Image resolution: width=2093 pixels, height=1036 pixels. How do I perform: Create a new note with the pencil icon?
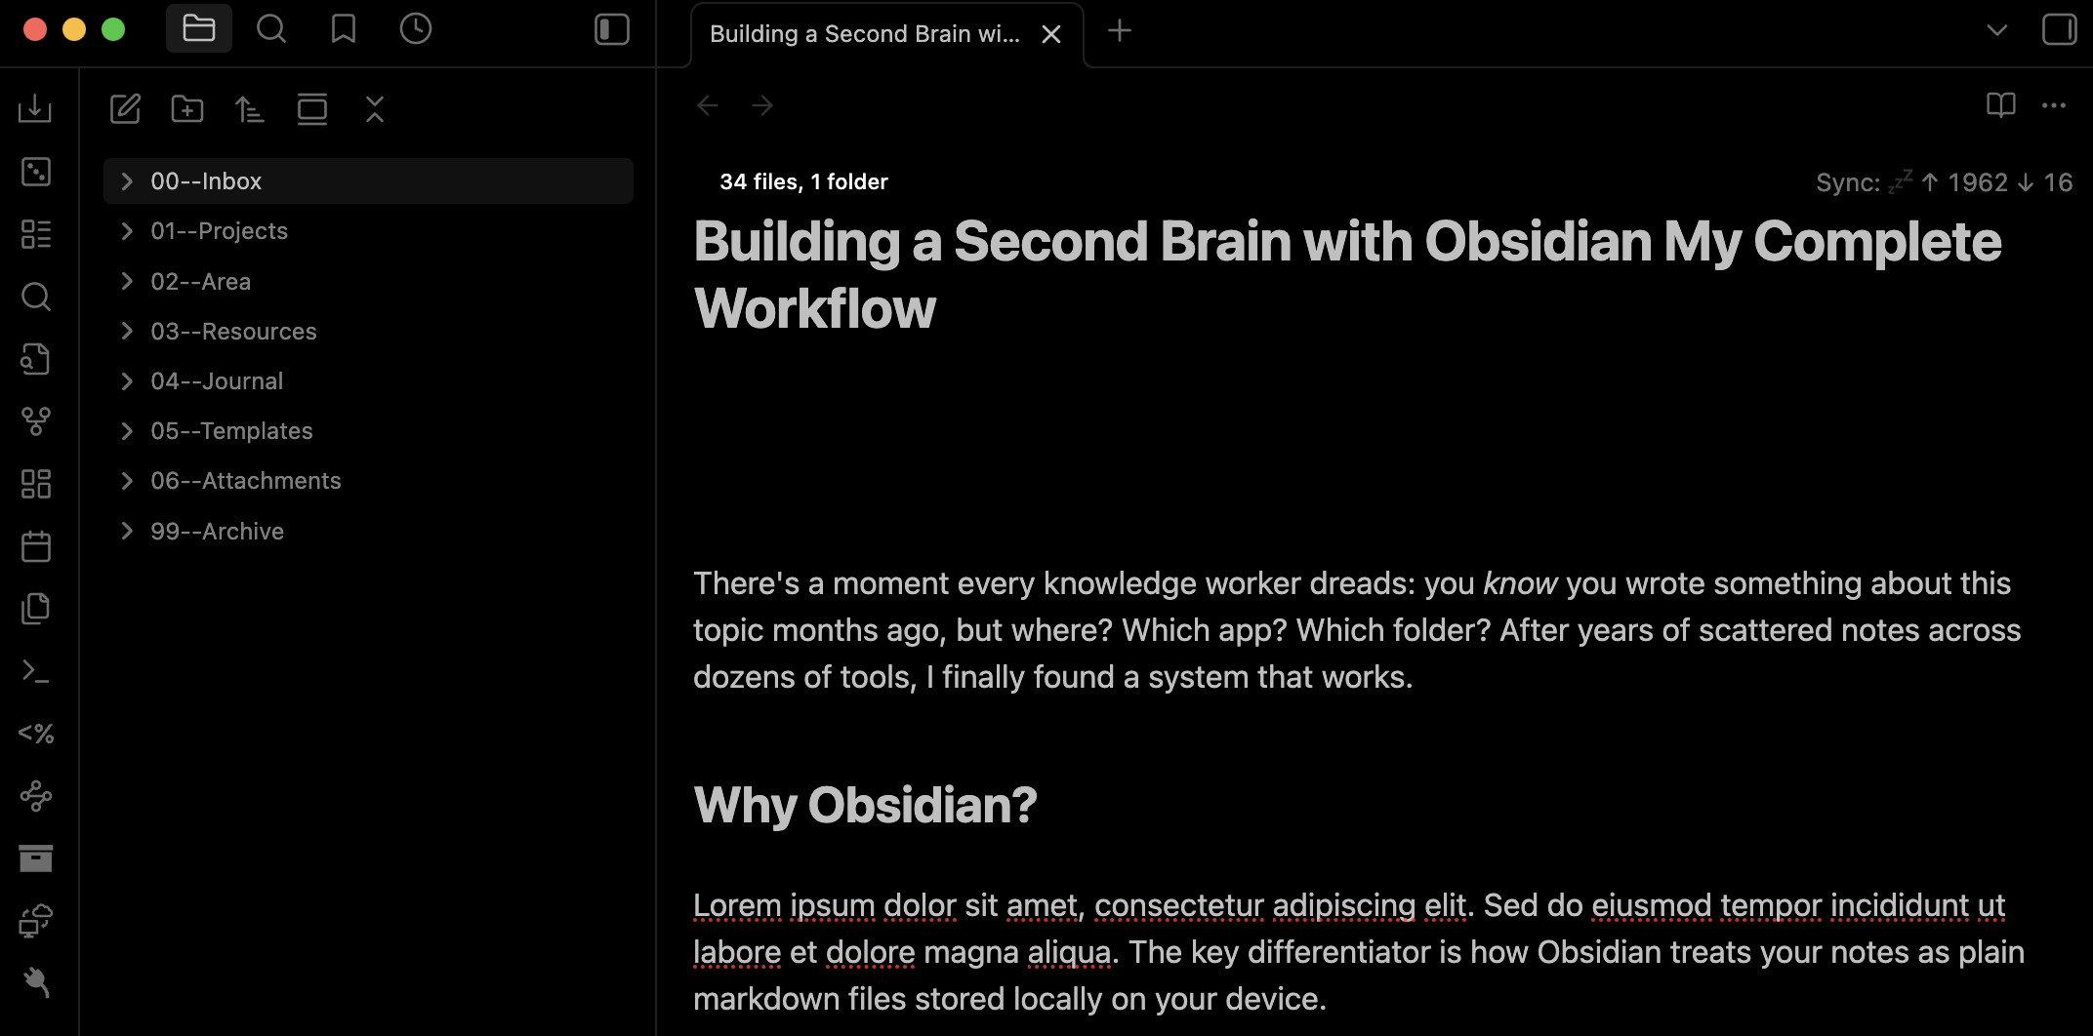coord(125,109)
